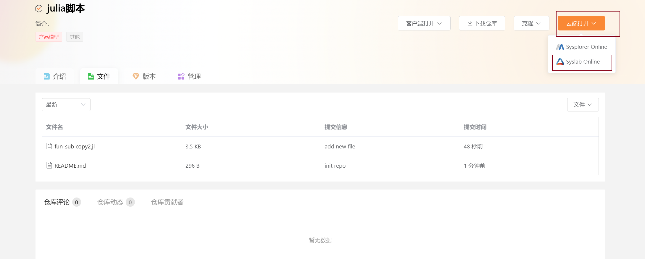Select the 仓库贡献者 tab
Screen dimensions: 645x259
167,202
